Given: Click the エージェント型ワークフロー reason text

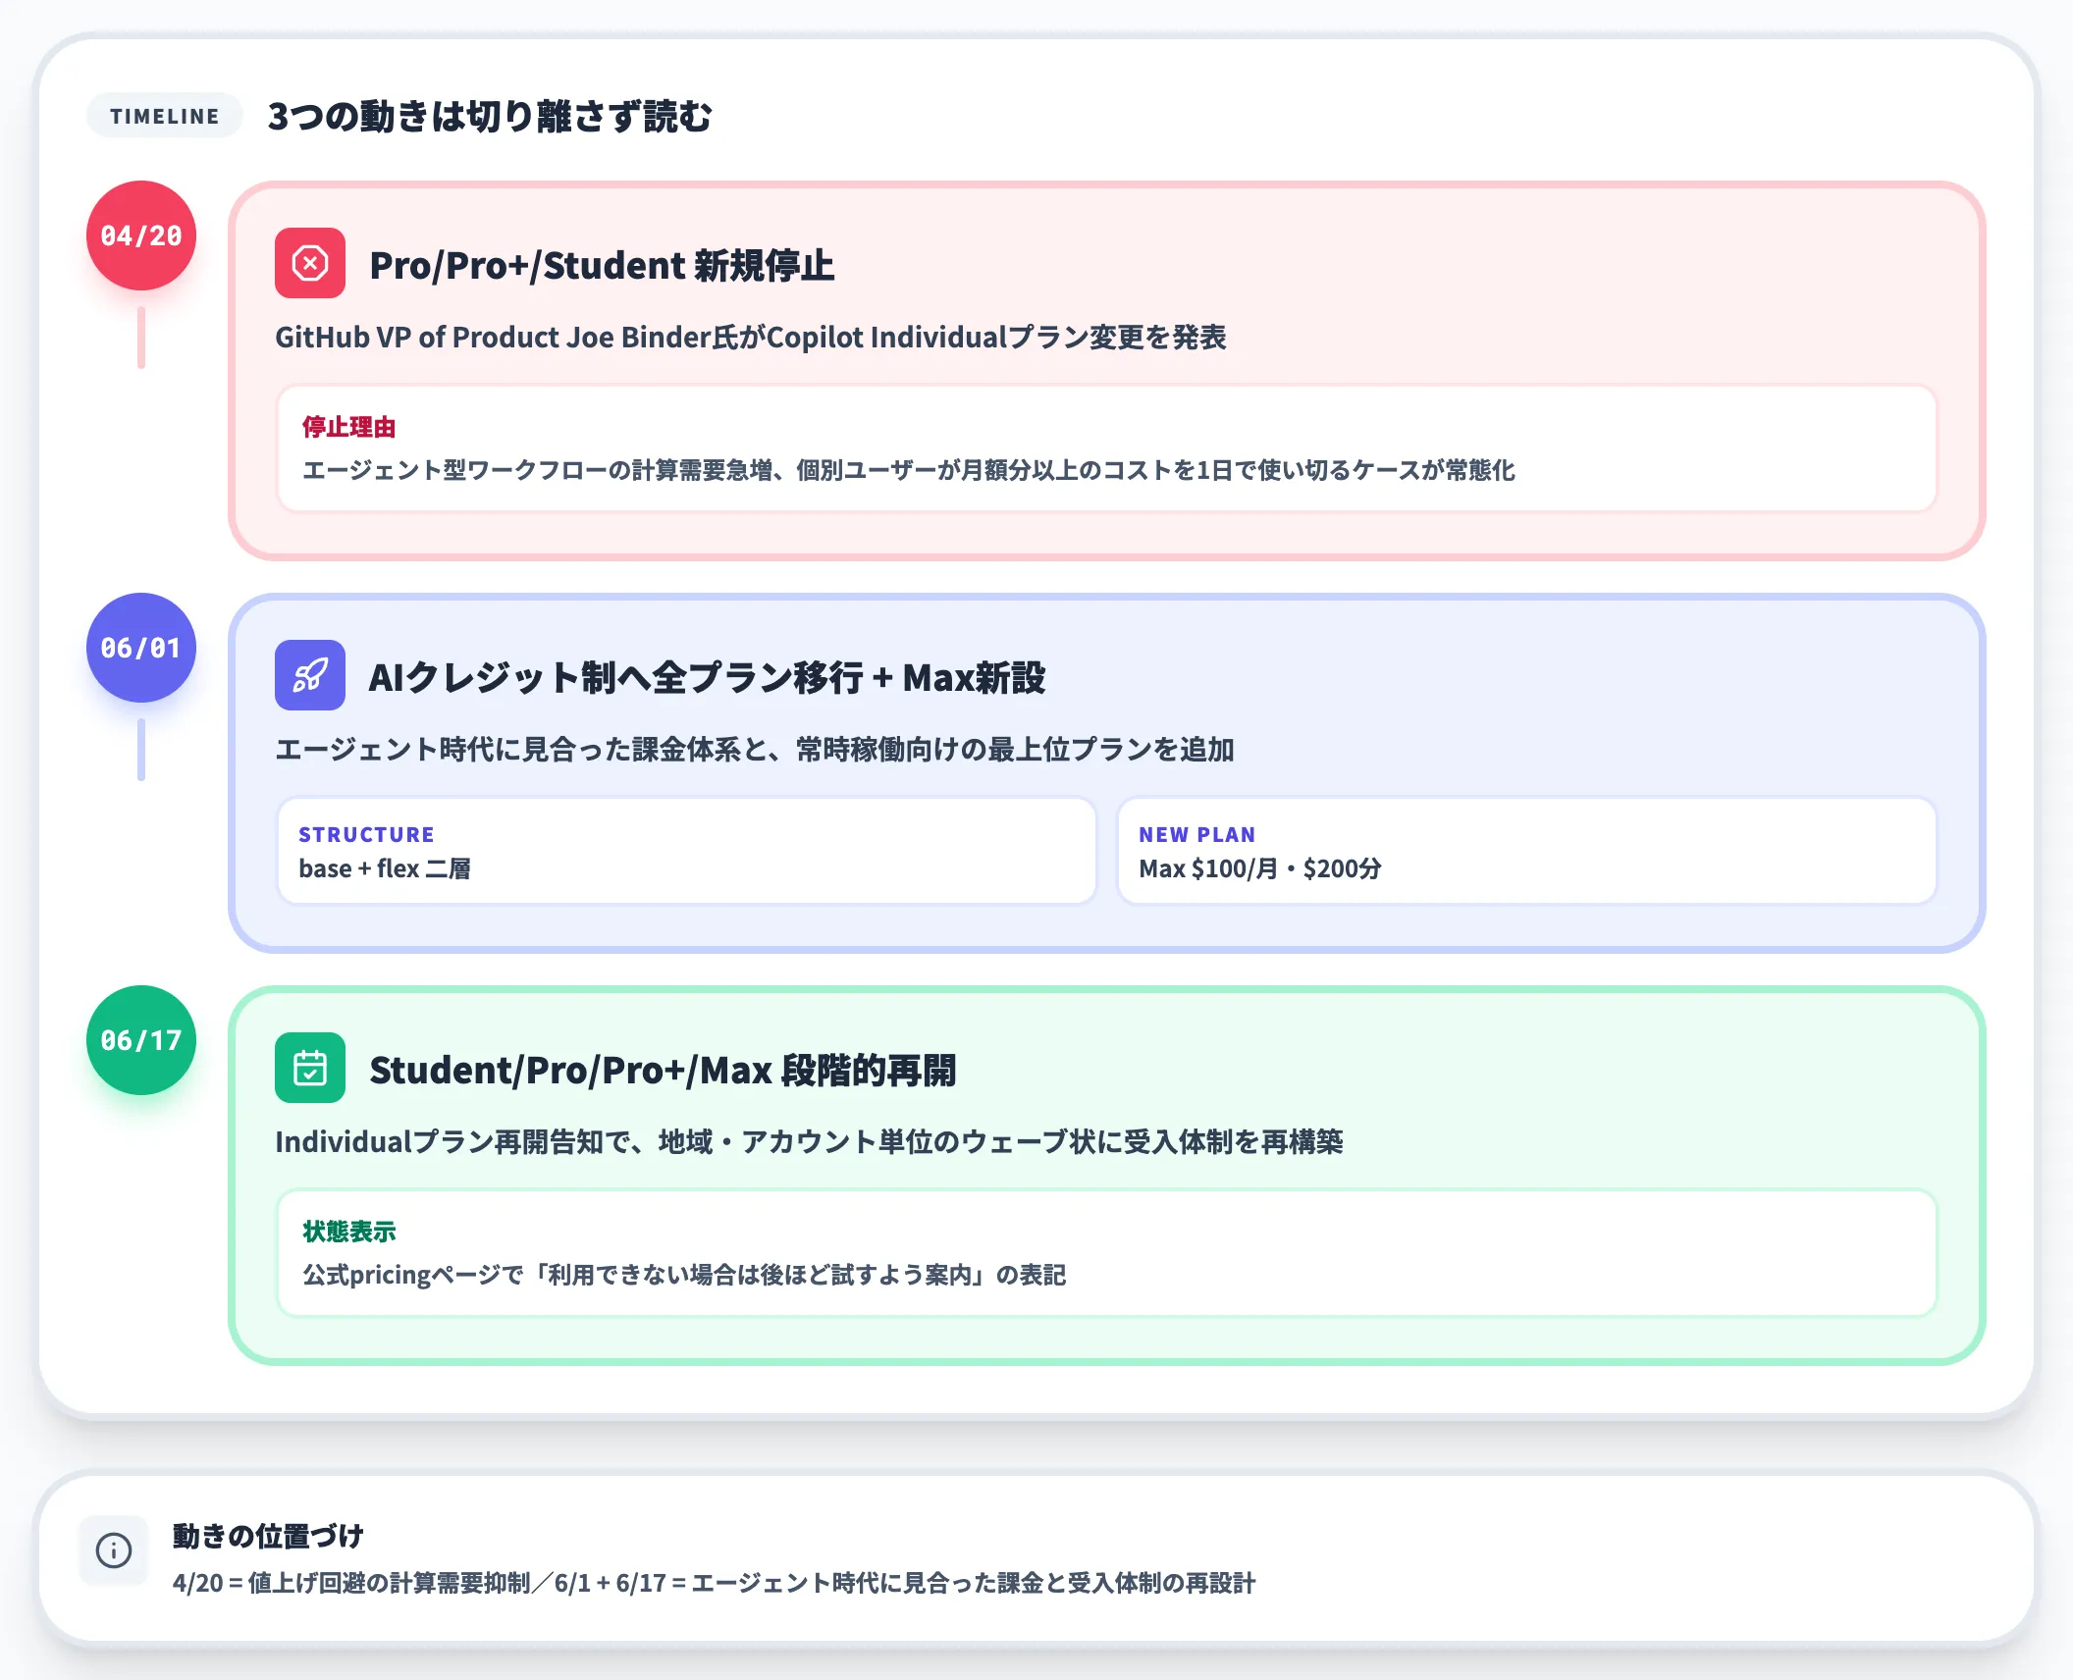Looking at the screenshot, I should point(909,470).
